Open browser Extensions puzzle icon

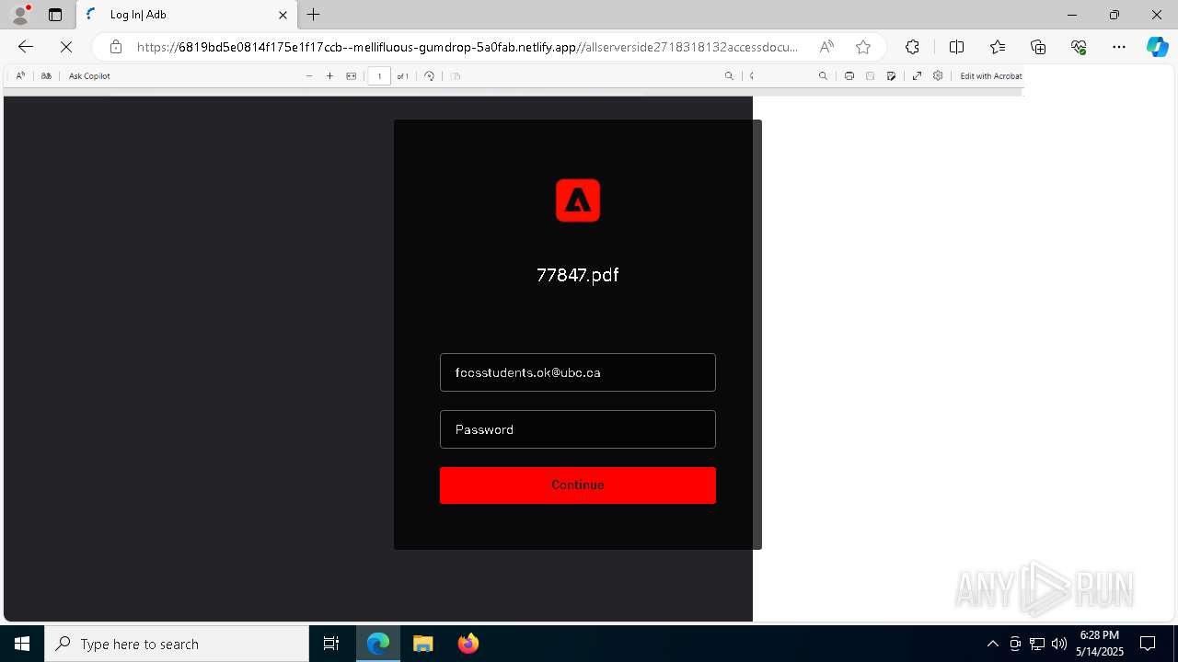912,47
